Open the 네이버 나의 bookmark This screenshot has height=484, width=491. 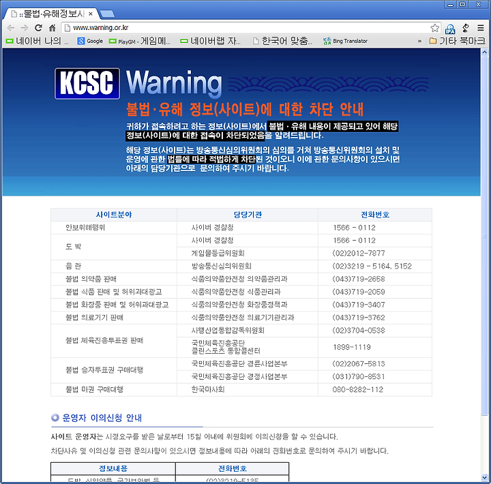point(38,41)
